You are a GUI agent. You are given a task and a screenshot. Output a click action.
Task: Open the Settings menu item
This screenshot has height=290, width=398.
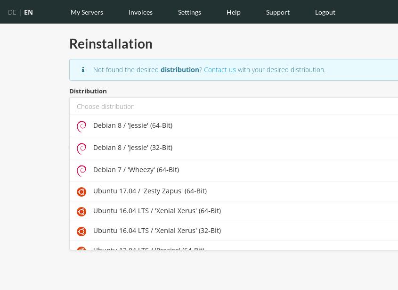click(x=189, y=12)
